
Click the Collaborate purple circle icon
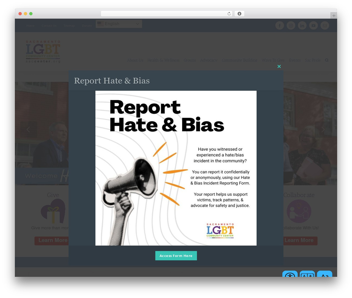point(299,211)
